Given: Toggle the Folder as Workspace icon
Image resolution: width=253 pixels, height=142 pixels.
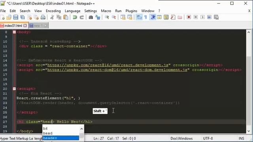Looking at the screenshot, I should click(x=180, y=17).
